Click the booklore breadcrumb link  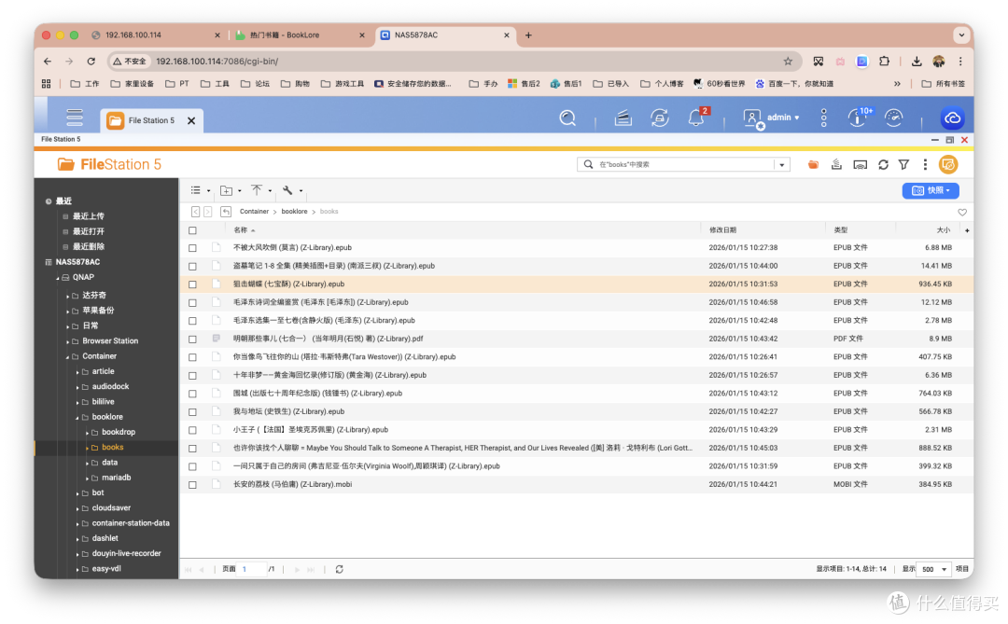294,212
